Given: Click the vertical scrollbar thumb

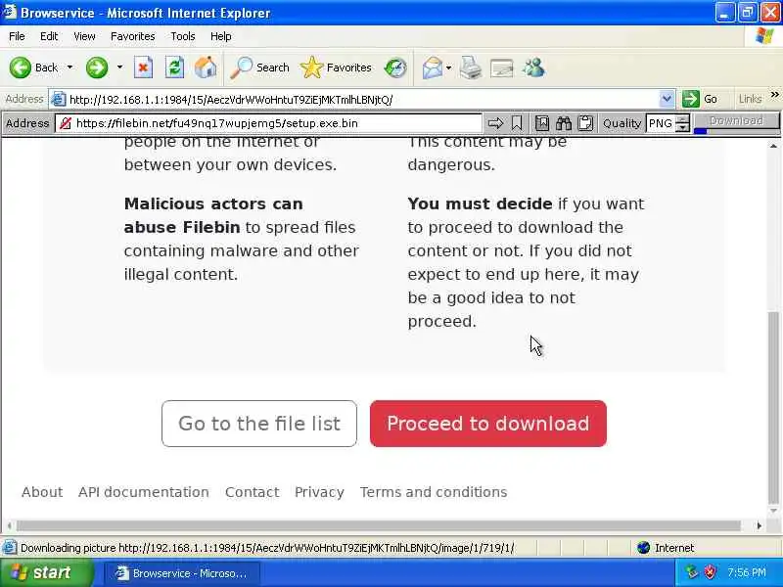Looking at the screenshot, I should pyautogui.click(x=773, y=406).
